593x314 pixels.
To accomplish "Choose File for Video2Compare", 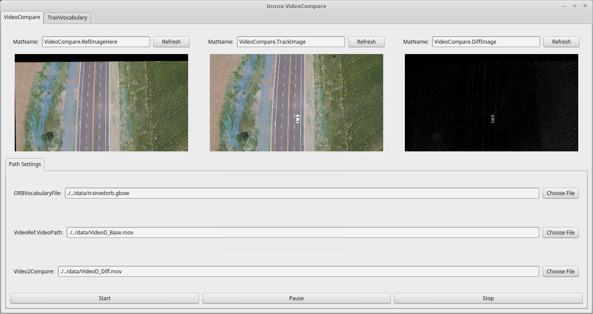I will click(x=560, y=272).
